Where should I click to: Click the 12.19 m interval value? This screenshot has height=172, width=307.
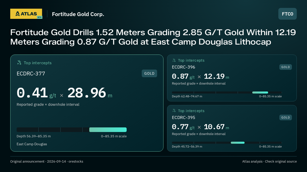point(216,76)
